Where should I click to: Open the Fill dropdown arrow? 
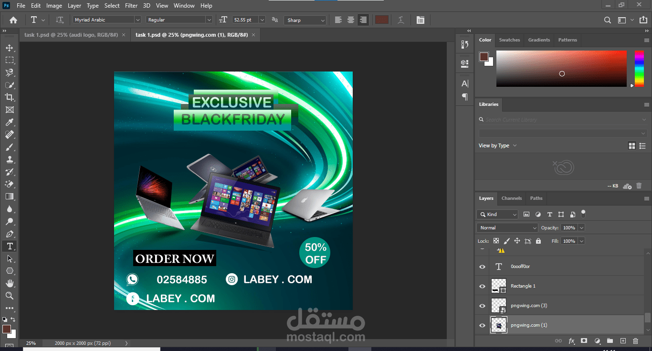[x=581, y=241]
